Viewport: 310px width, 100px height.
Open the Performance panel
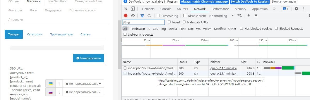[x=220, y=9]
